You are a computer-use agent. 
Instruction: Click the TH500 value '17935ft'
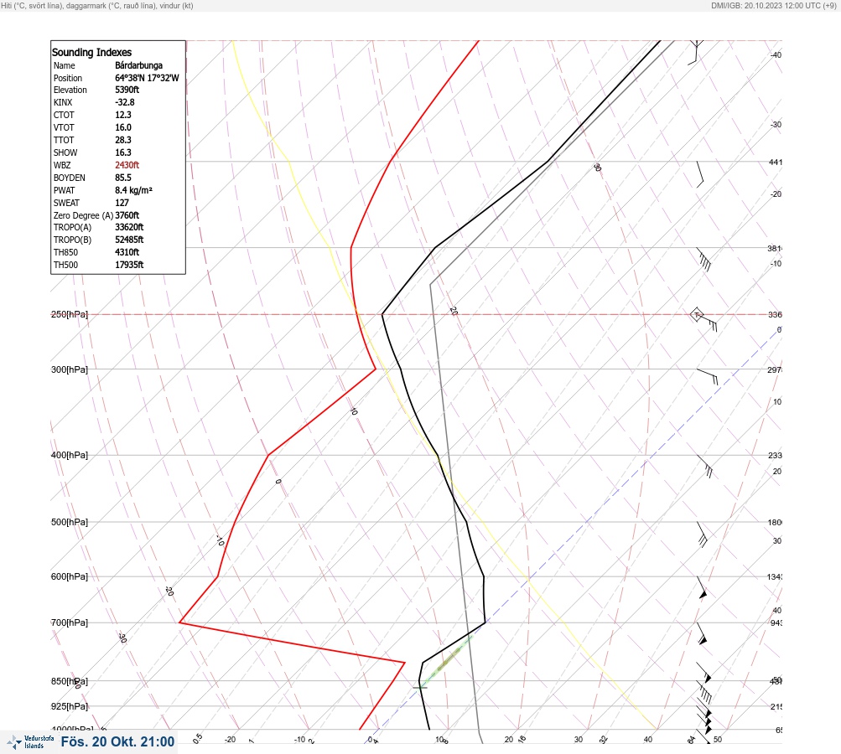coord(129,266)
